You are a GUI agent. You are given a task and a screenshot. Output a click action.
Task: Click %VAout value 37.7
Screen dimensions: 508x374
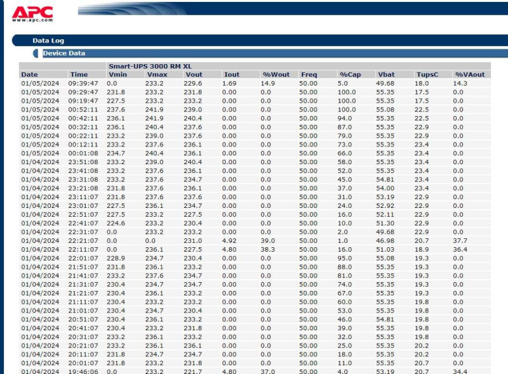pos(460,241)
